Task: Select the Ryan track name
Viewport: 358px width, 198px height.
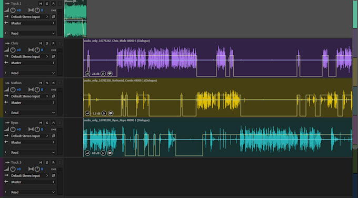Action: 14,123
